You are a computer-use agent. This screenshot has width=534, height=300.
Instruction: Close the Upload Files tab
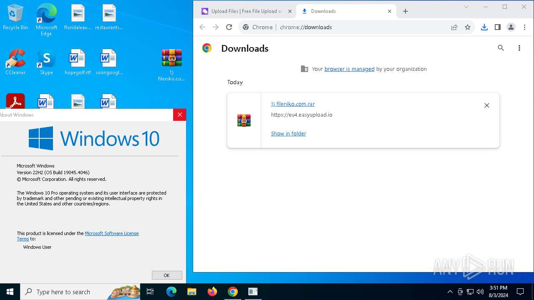click(289, 11)
